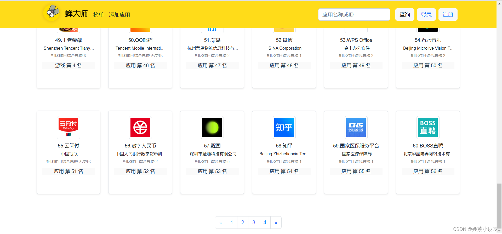Viewport: 502px width, 234px height.
Task: Go to previous page with « arrow
Action: (221, 222)
